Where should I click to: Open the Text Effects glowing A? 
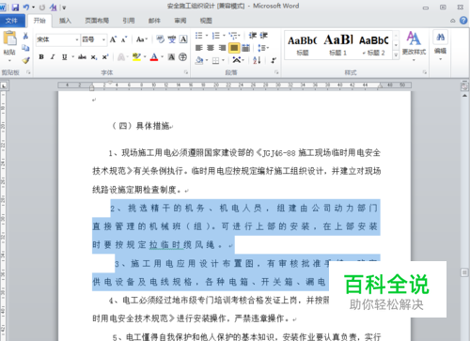[x=121, y=57]
